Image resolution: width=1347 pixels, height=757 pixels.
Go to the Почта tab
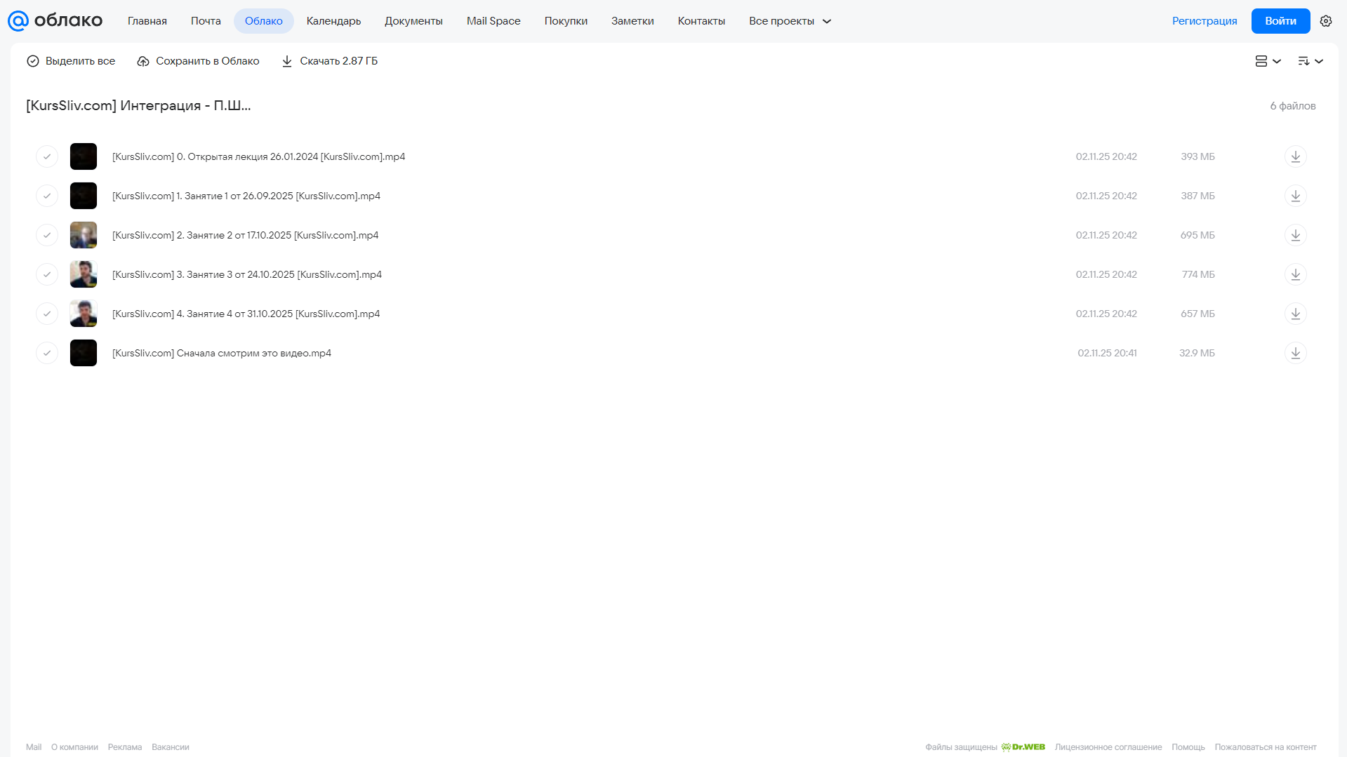[x=206, y=21]
